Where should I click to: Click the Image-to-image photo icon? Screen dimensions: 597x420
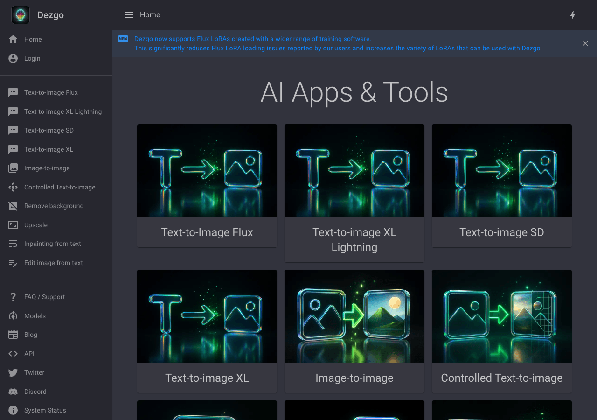point(13,168)
